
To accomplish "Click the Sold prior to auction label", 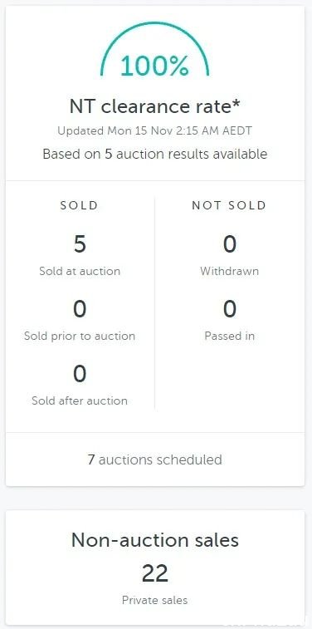I will tap(80, 336).
